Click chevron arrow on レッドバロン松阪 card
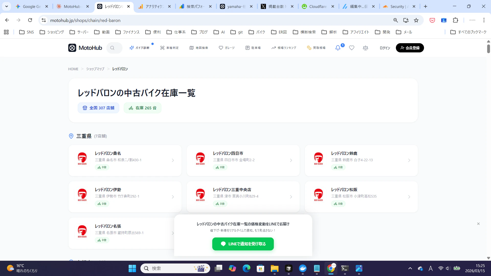 (x=409, y=197)
